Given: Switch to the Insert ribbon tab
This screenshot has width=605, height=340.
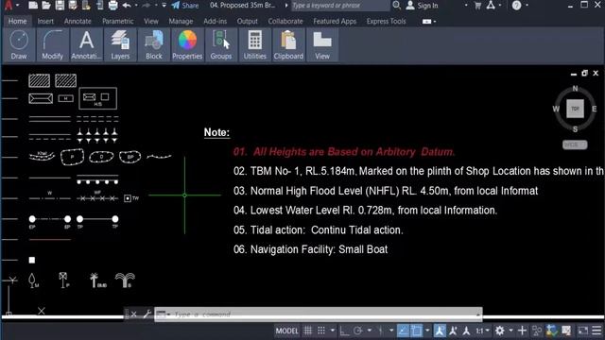Looking at the screenshot, I should (45, 21).
